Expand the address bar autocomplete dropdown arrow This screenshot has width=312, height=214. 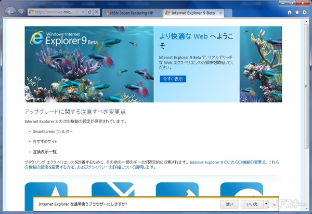click(x=83, y=12)
